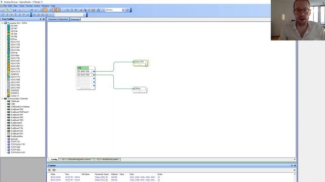Select USBSerialConv Address communication channel
The width and height of the screenshot is (325, 182).
point(20,107)
